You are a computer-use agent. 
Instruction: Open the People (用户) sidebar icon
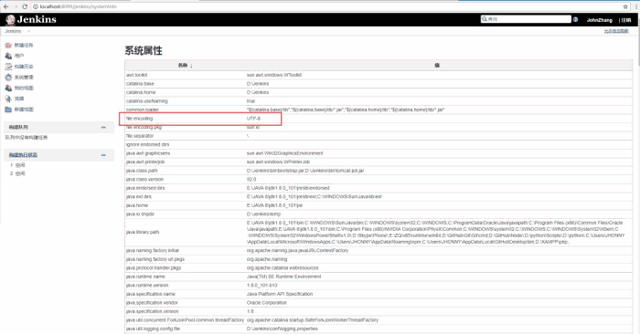pyautogui.click(x=8, y=56)
